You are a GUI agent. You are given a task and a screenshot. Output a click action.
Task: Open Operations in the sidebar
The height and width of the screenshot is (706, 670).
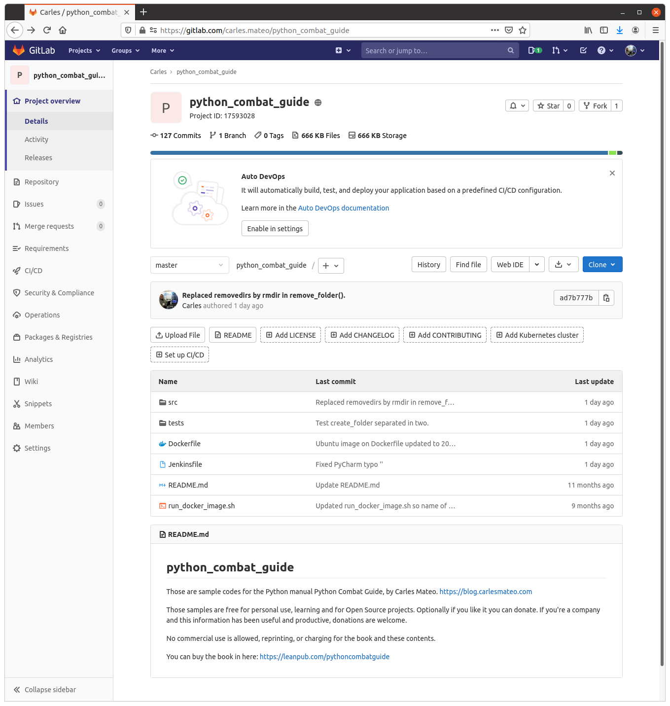pos(59,315)
